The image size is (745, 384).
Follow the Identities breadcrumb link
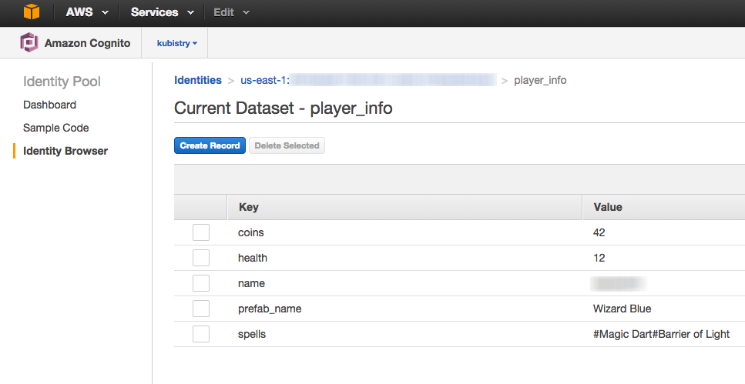(198, 80)
